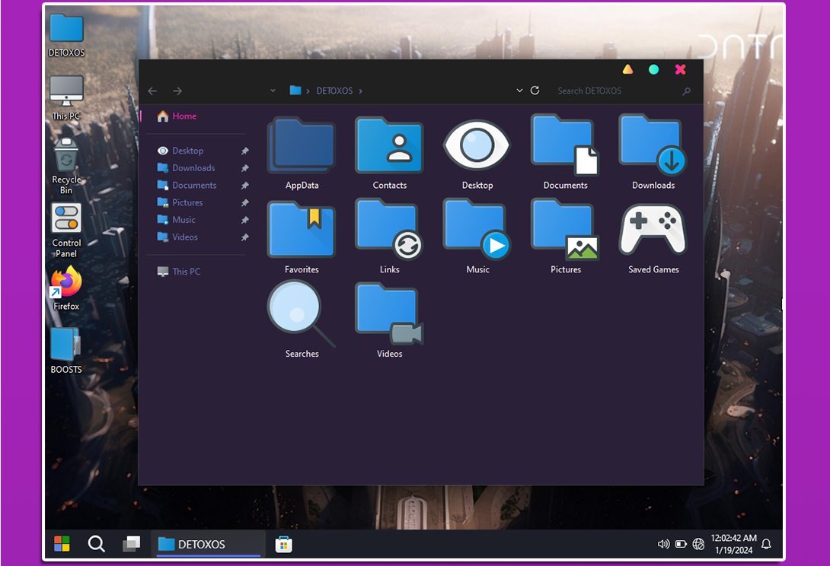830x566 pixels.
Task: Select Downloads in the sidebar
Action: point(193,168)
